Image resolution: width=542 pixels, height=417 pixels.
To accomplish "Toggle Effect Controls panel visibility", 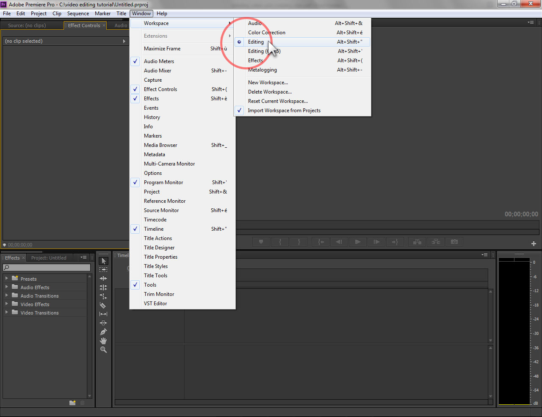I will tap(183, 89).
